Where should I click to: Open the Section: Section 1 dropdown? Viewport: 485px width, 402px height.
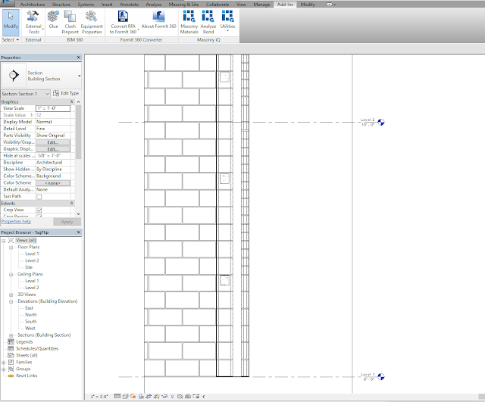pyautogui.click(x=25, y=94)
